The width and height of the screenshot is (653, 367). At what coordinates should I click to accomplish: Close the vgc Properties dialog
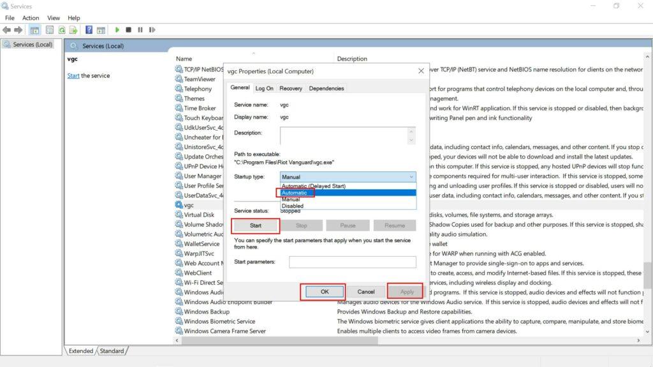[x=421, y=71]
